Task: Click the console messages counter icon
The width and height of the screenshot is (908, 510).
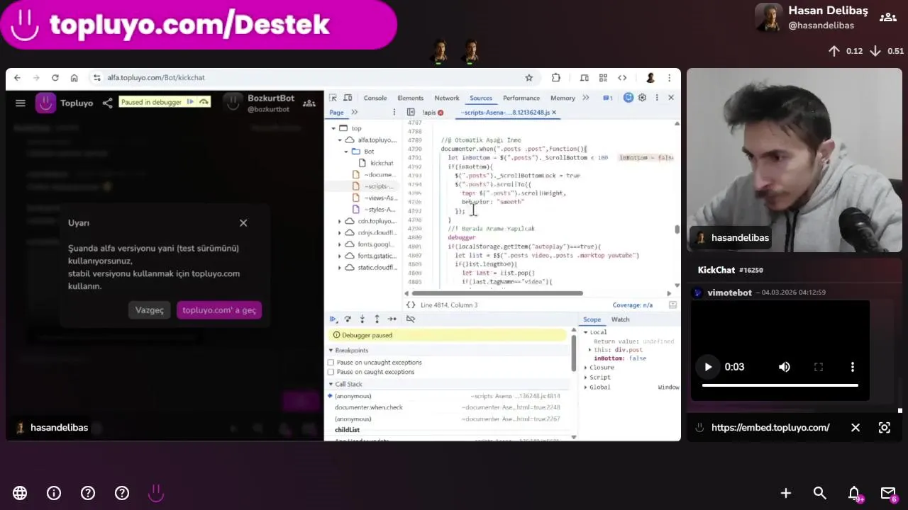Action: (607, 98)
